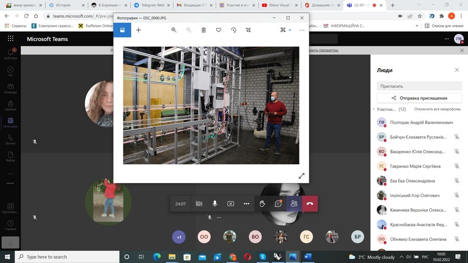Turn on the camera in meeting

(199, 204)
